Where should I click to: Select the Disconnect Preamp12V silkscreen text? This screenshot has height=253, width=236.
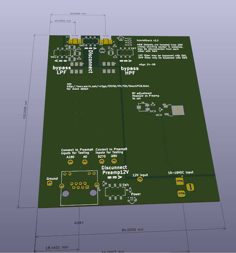[115, 170]
